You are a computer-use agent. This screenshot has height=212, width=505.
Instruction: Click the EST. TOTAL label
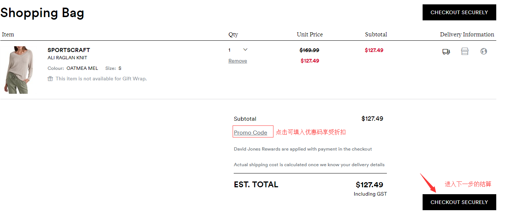click(x=256, y=184)
